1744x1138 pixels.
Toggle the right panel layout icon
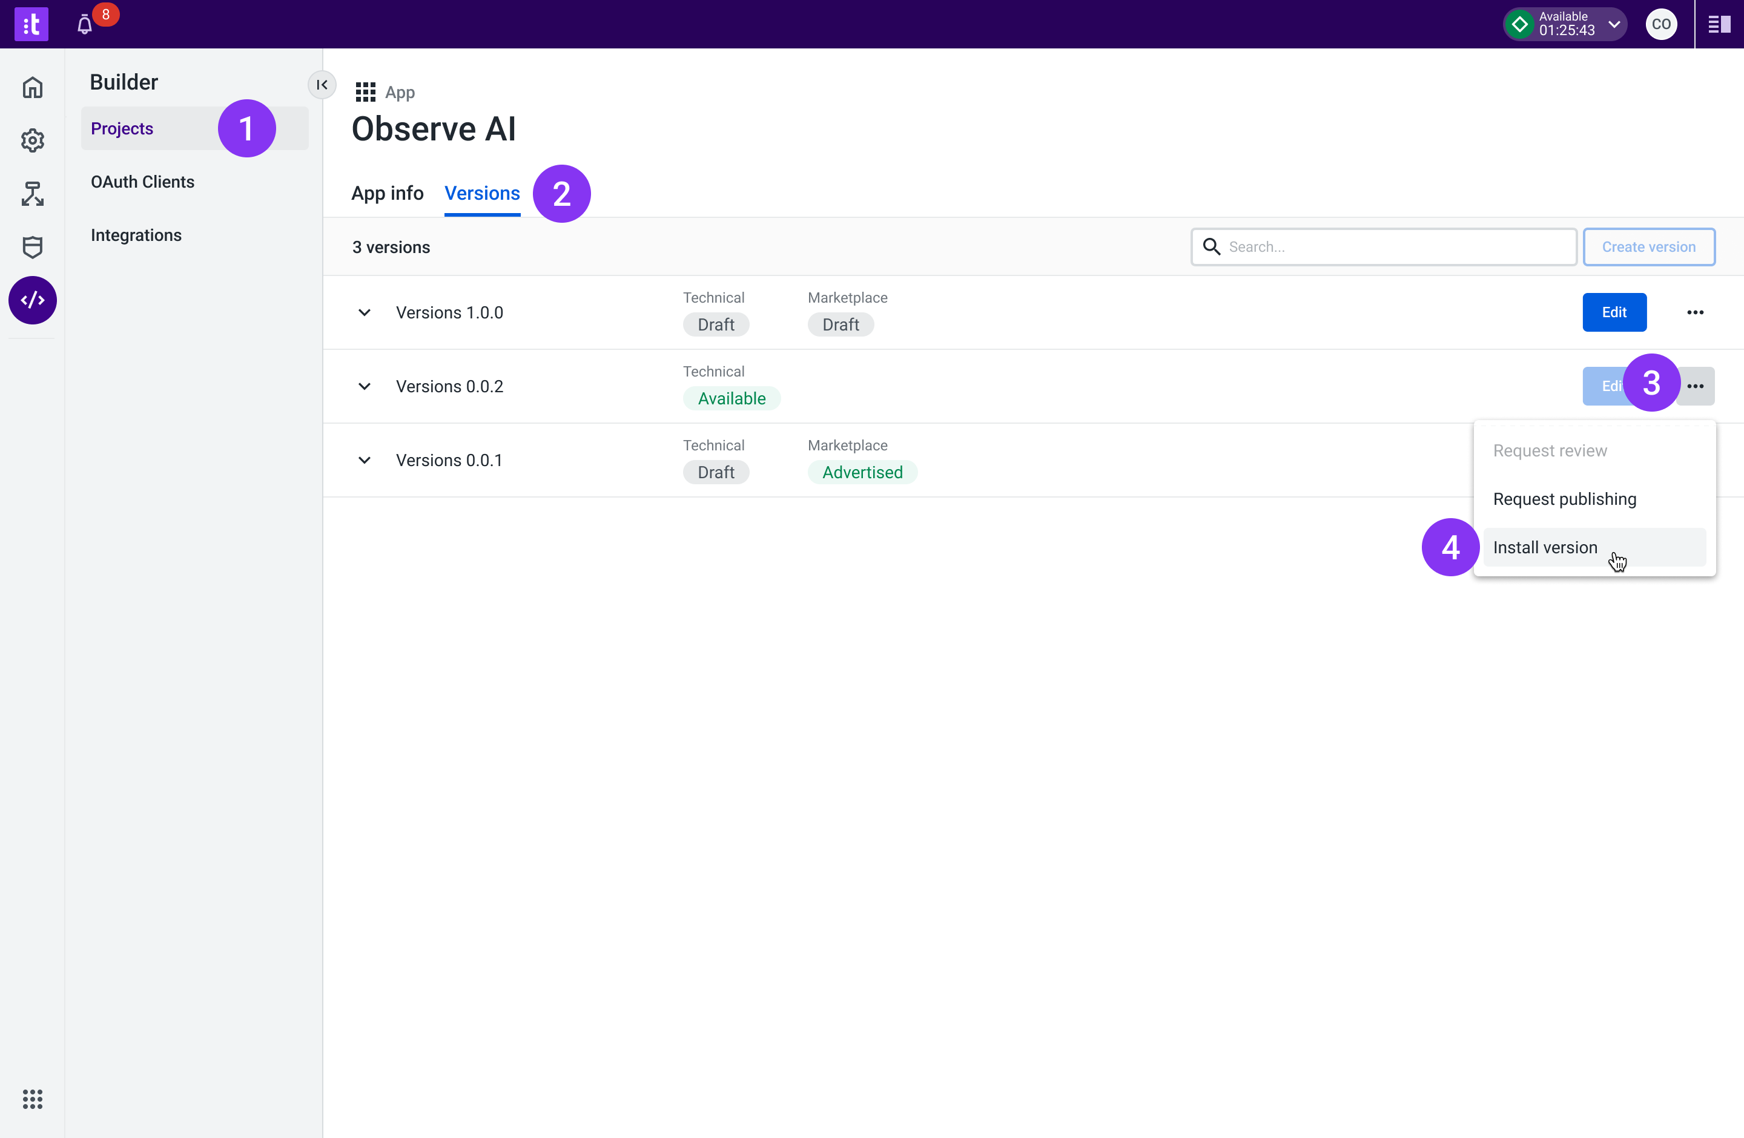[x=1719, y=25]
